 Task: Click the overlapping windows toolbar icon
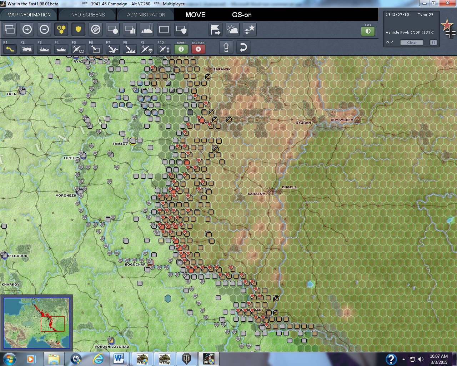point(10,29)
